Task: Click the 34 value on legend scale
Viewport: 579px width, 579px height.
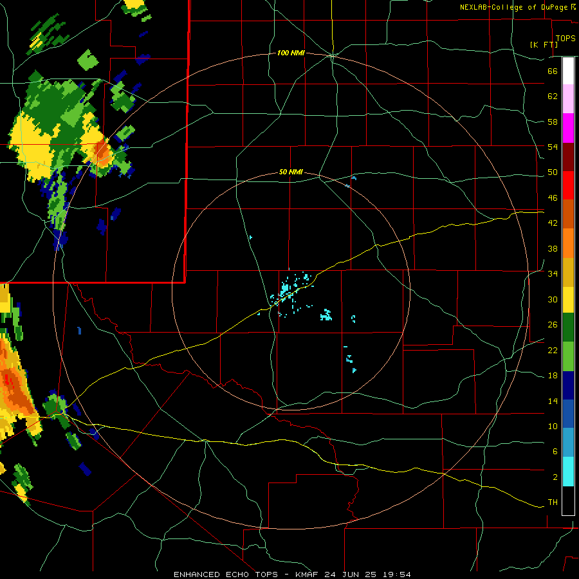Action: 553,274
